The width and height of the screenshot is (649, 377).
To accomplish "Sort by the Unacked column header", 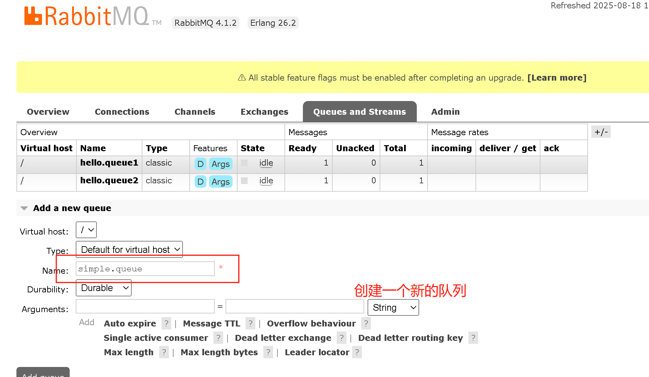I will 355,148.
